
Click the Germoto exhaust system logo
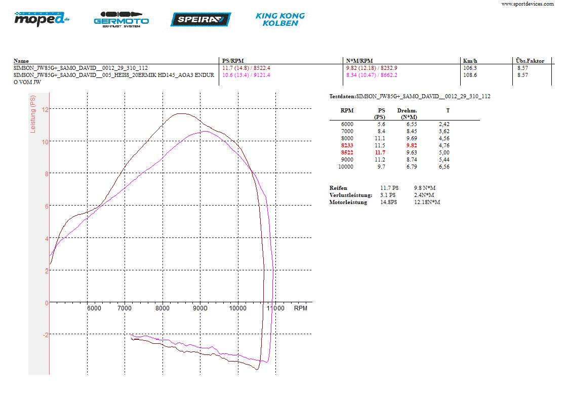(122, 20)
